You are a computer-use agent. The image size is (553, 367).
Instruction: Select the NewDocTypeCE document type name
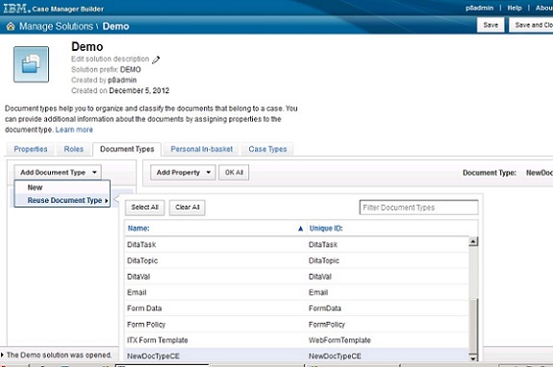(153, 356)
